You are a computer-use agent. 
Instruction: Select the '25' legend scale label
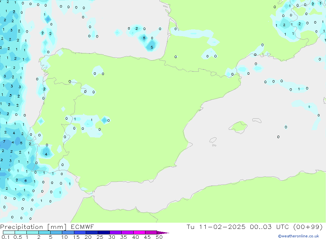100,237
